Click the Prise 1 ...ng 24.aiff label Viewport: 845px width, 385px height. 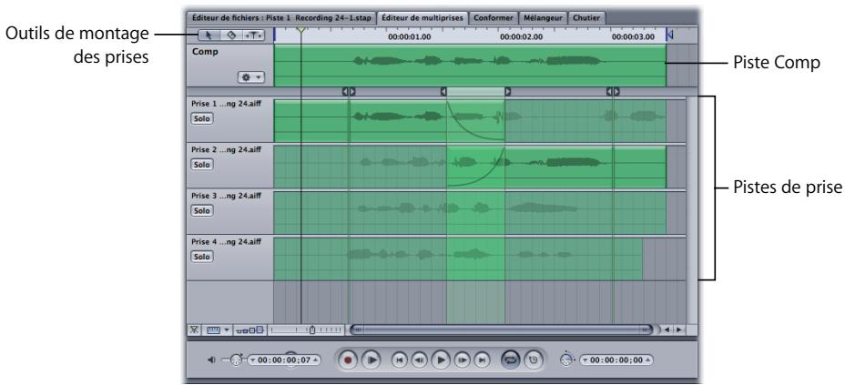(227, 104)
